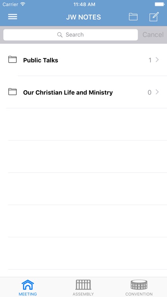Expand Public Talks with its chevron
167x297 pixels.
(157, 60)
